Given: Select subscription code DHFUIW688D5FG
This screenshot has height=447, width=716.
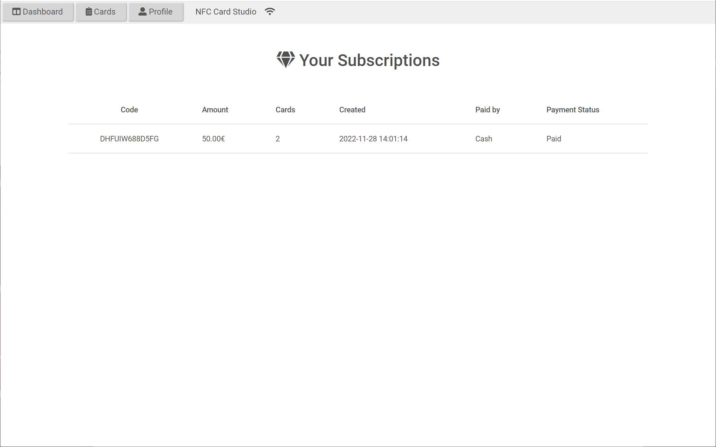Looking at the screenshot, I should [x=129, y=139].
